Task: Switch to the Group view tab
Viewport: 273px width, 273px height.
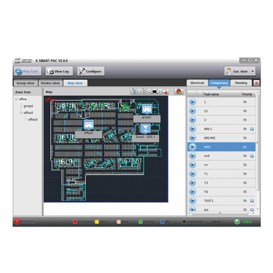Action: pyautogui.click(x=25, y=83)
